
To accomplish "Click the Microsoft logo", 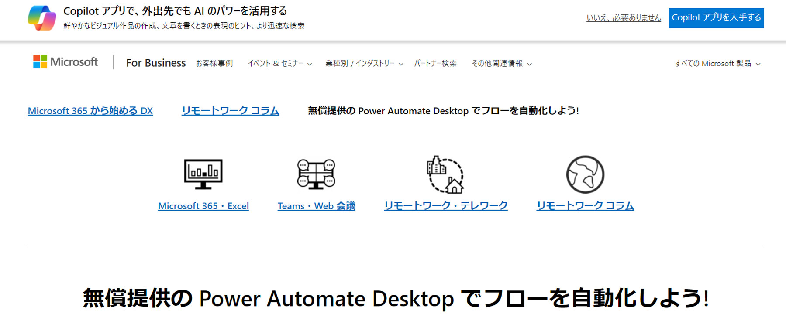I will 65,62.
